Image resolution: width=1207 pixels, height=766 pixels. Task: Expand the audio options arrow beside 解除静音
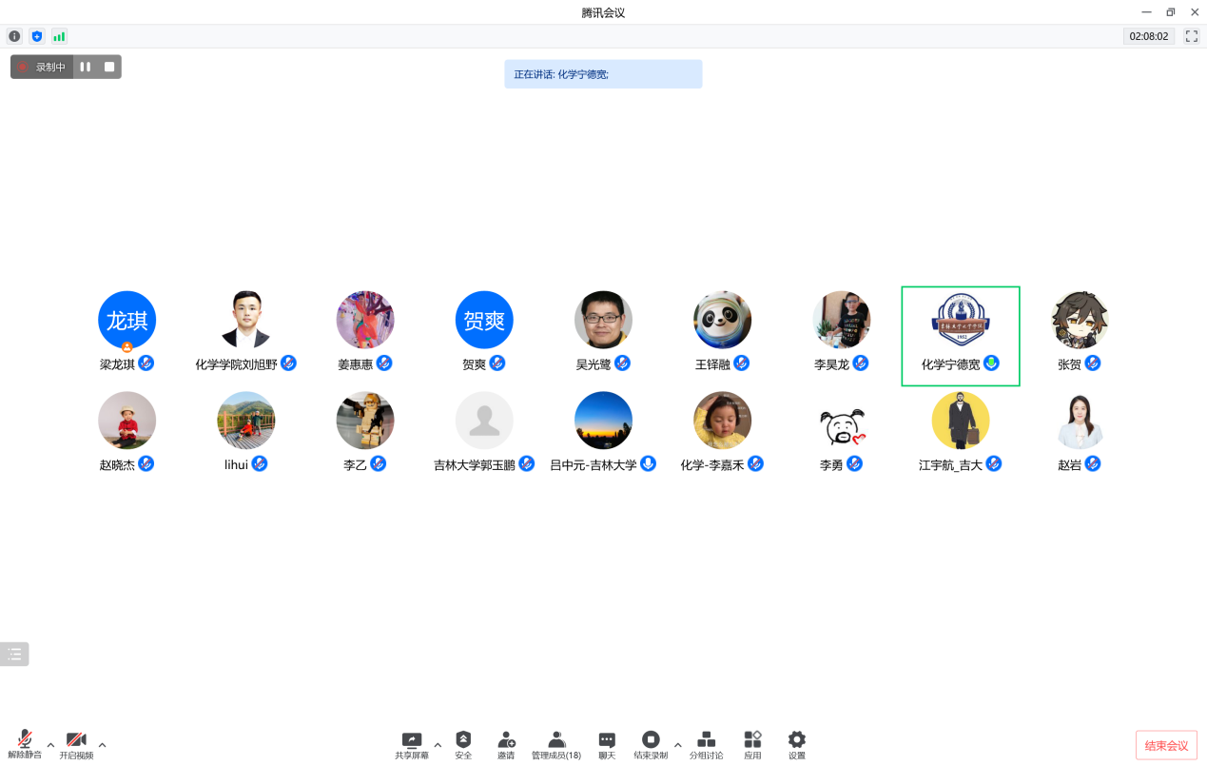[50, 745]
